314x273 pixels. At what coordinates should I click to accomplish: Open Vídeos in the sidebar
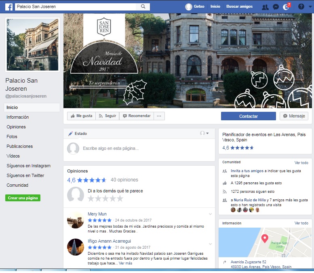click(13, 156)
